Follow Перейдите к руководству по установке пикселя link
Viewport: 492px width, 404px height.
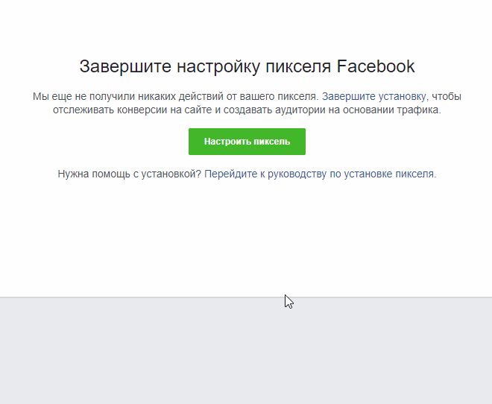[320, 174]
